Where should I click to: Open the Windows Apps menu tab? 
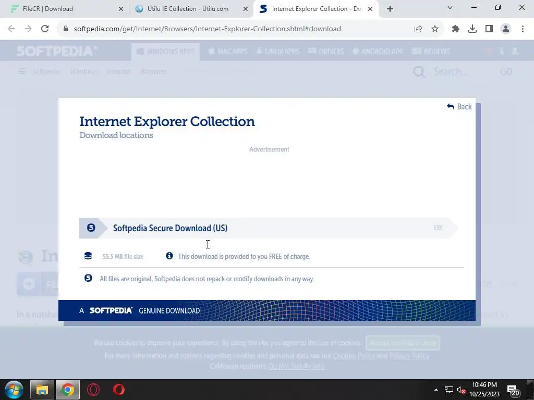click(165, 52)
